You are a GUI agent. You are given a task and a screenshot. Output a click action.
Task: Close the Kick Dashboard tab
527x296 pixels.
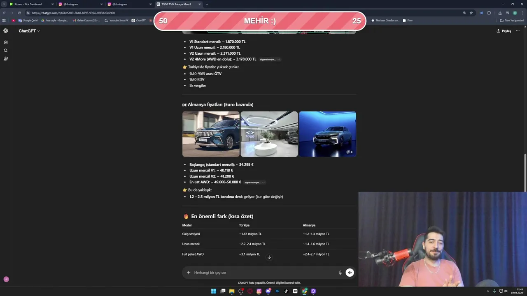52,4
